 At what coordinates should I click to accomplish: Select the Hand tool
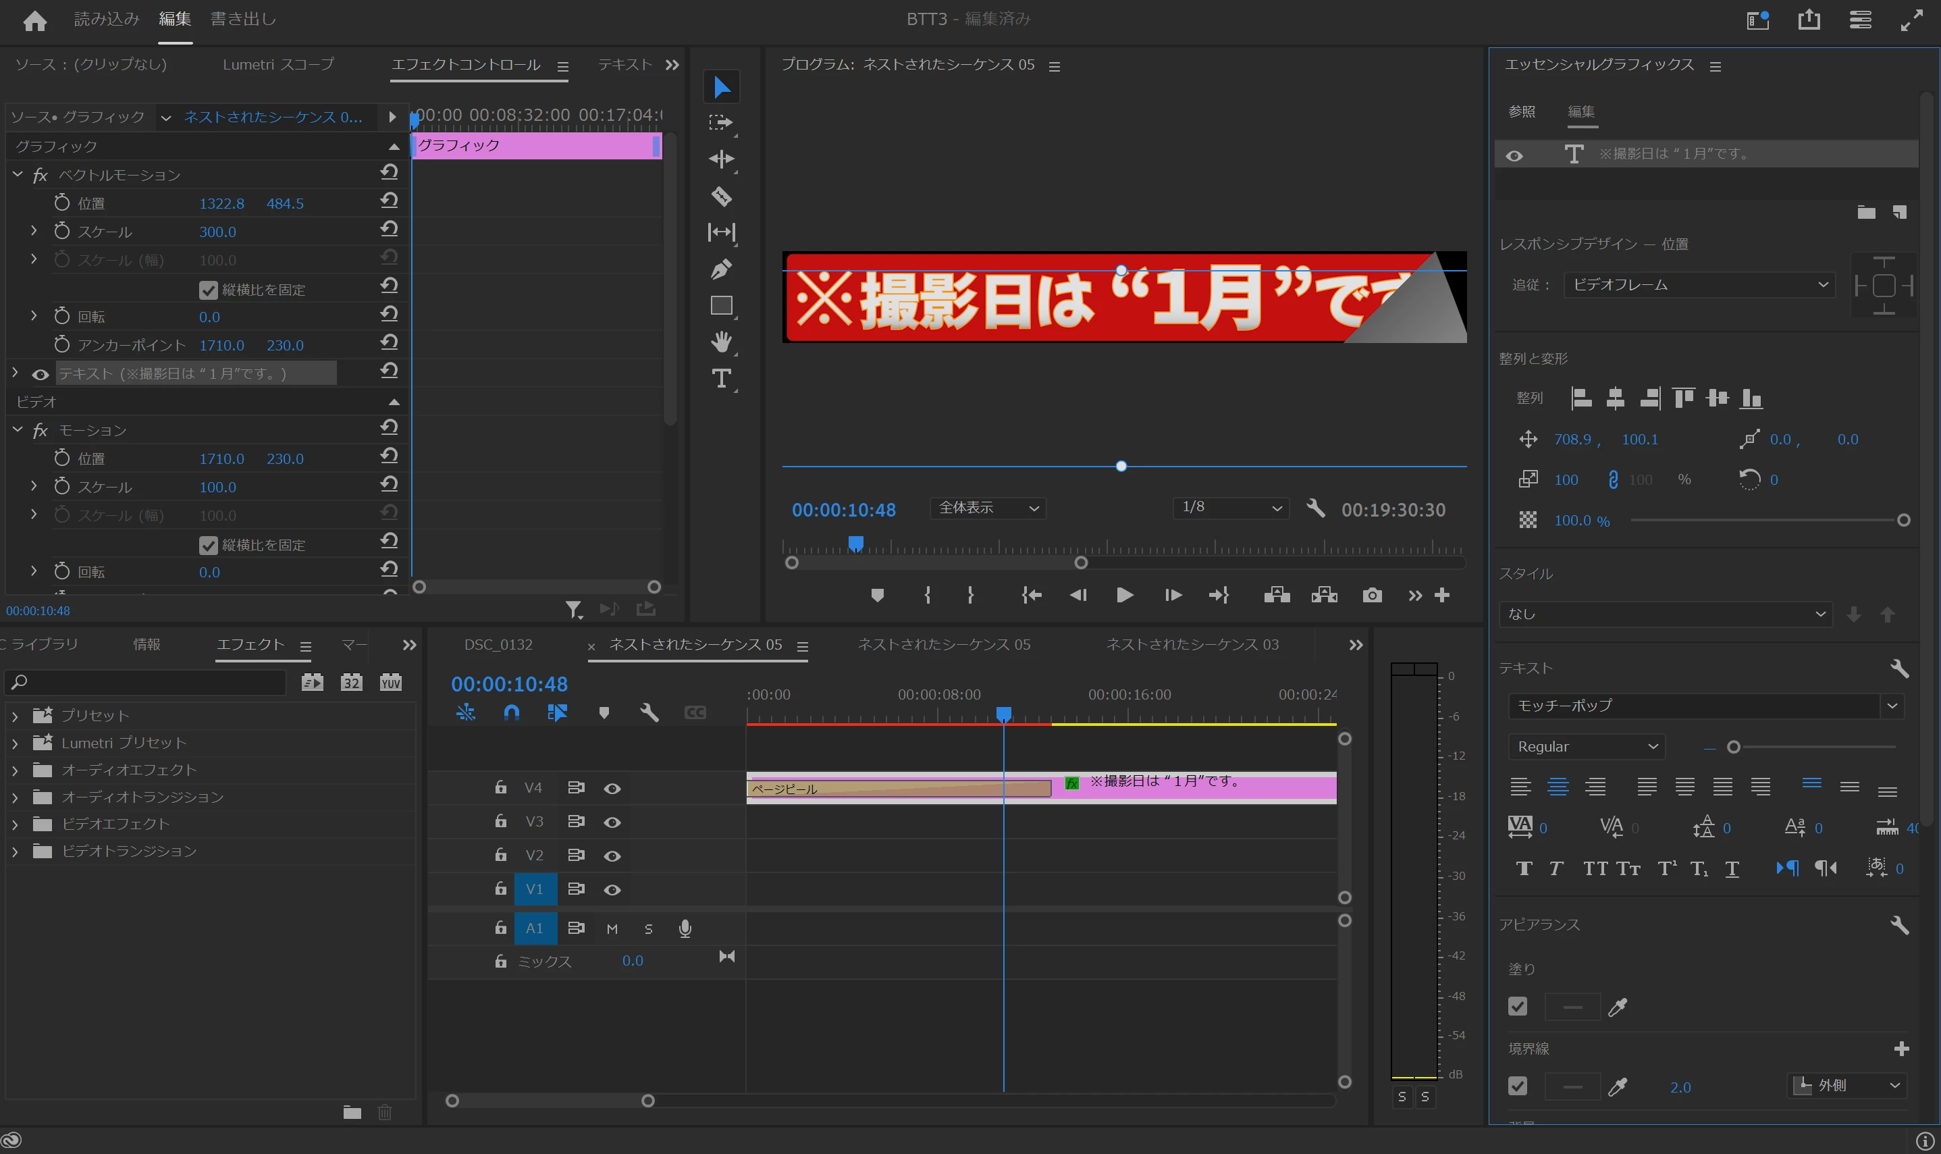pyautogui.click(x=721, y=342)
